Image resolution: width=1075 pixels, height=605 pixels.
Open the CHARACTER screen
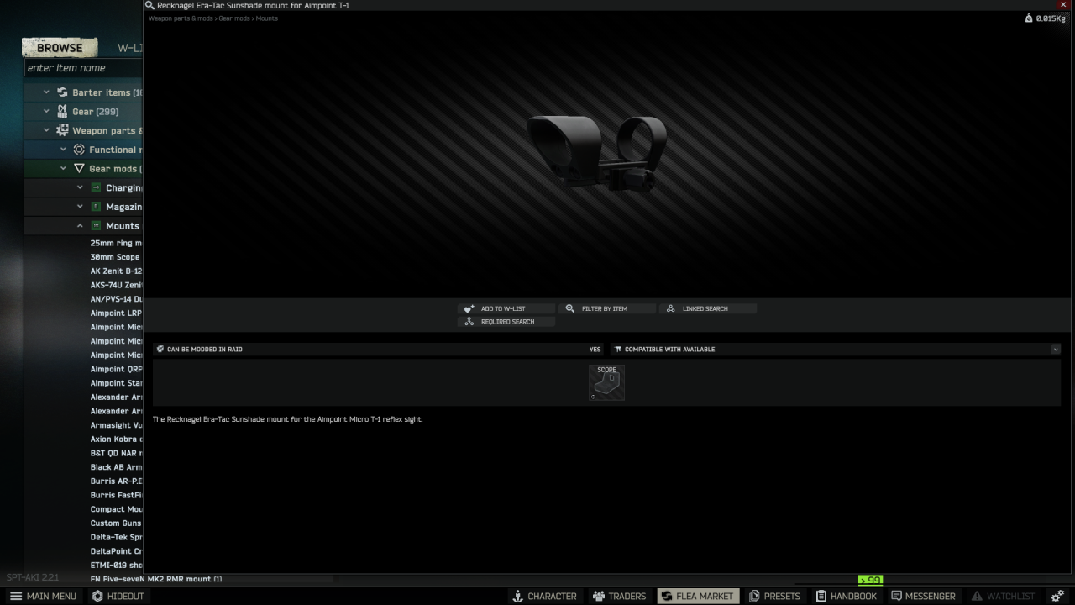[x=544, y=596]
